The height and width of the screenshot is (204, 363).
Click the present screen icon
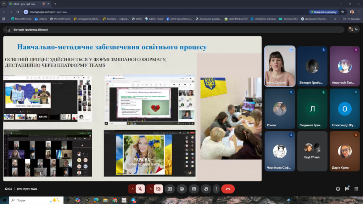(x=169, y=189)
